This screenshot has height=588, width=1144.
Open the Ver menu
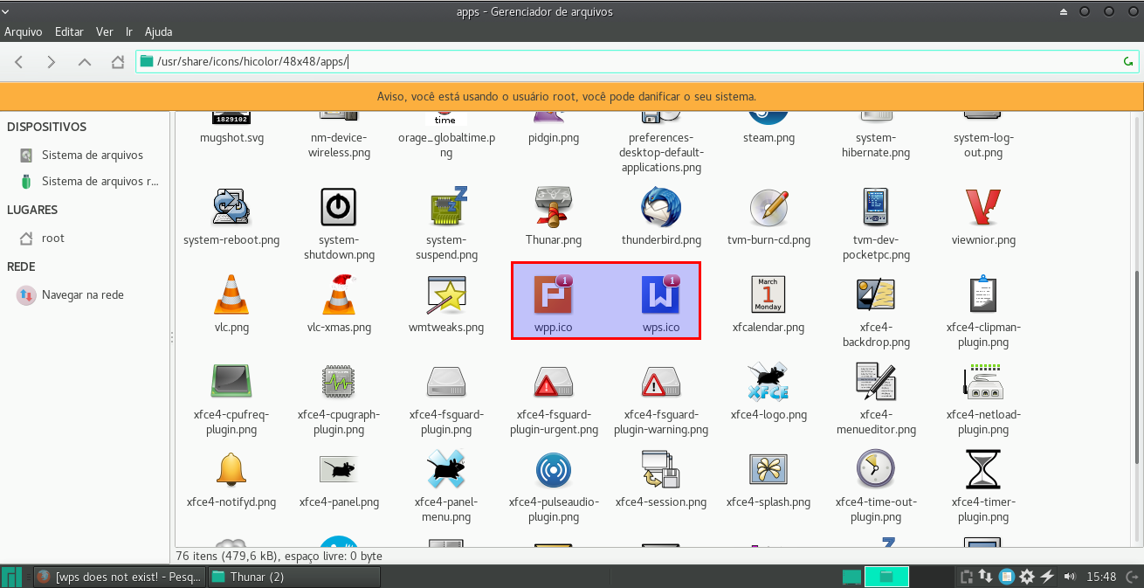[x=105, y=31]
